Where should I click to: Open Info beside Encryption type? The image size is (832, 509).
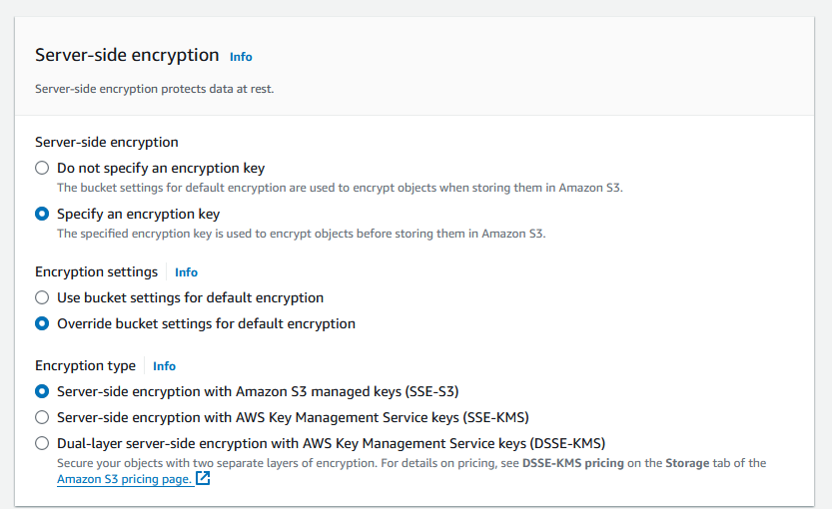(164, 366)
